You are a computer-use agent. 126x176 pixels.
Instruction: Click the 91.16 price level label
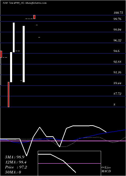click(x=117, y=72)
